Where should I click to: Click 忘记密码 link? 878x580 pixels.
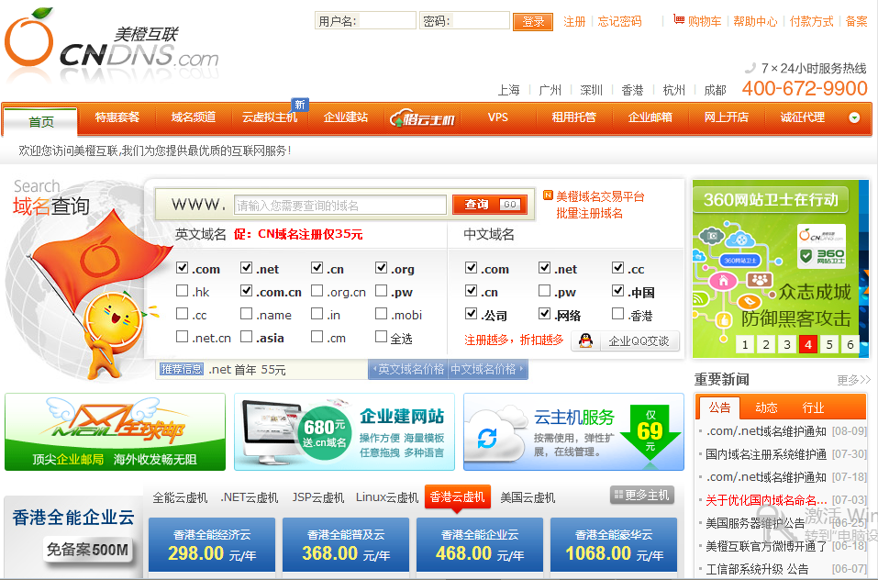pyautogui.click(x=619, y=21)
